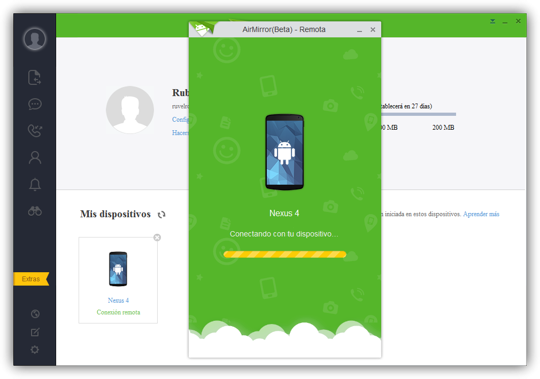Click the Conectando con tu dispositivo text

point(284,234)
